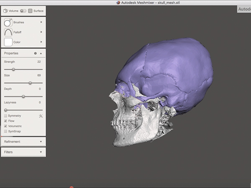Disable the Volumetric checkbox

[5, 126]
